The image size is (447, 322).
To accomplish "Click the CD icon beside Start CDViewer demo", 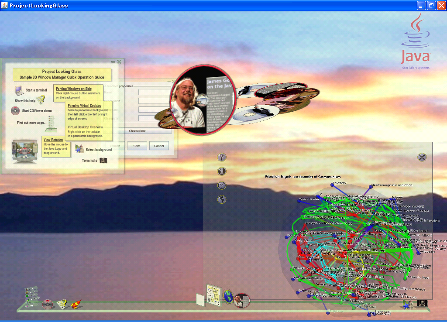I will pos(15,110).
